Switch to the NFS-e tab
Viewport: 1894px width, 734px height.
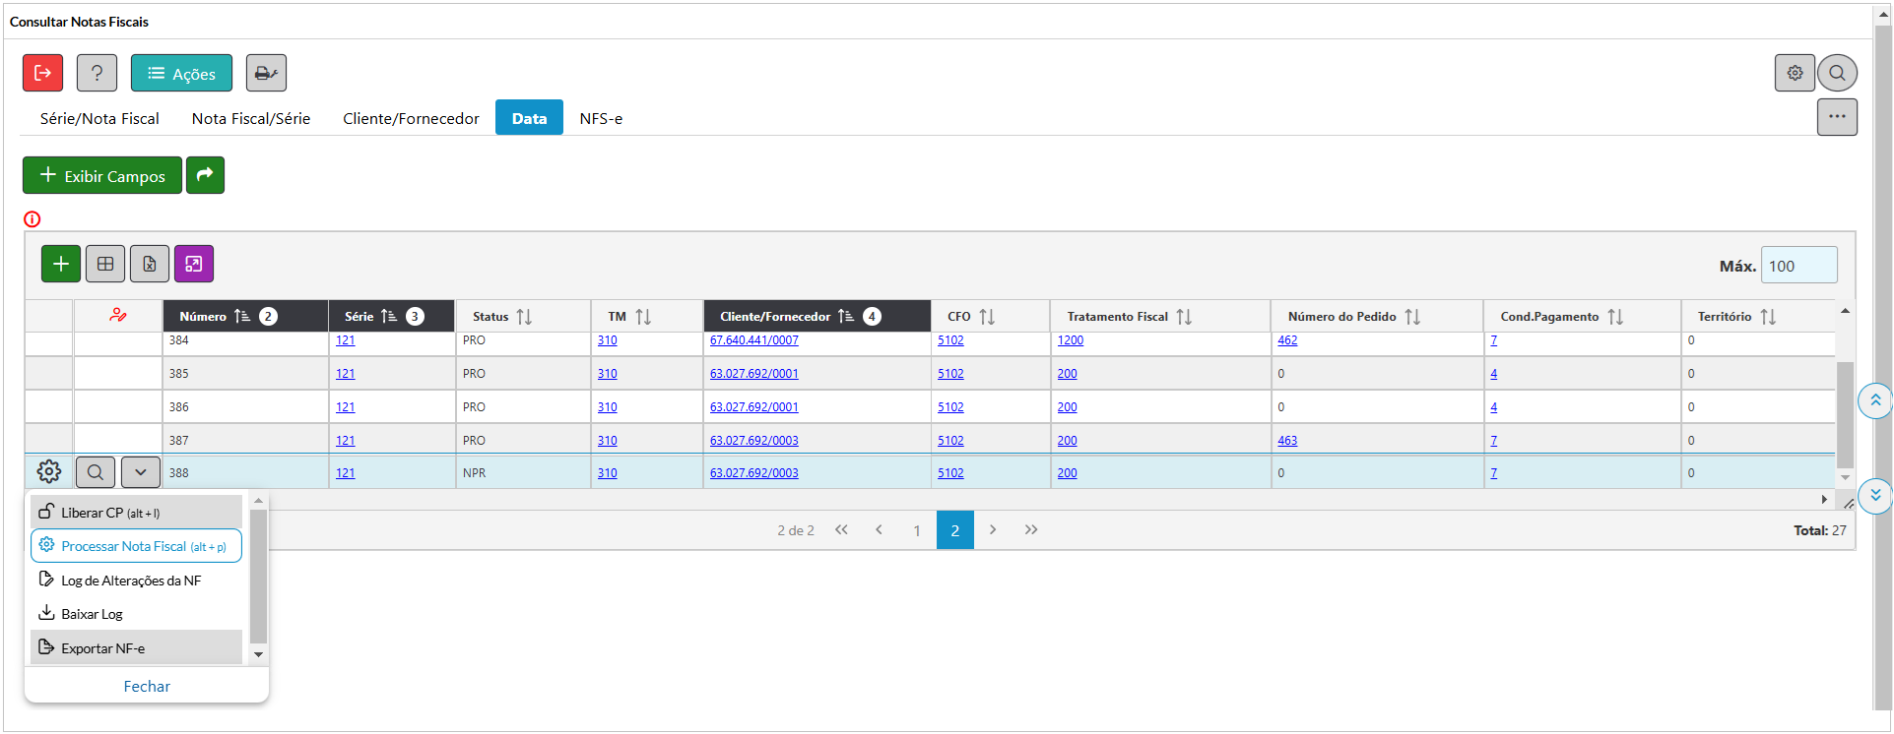(601, 118)
